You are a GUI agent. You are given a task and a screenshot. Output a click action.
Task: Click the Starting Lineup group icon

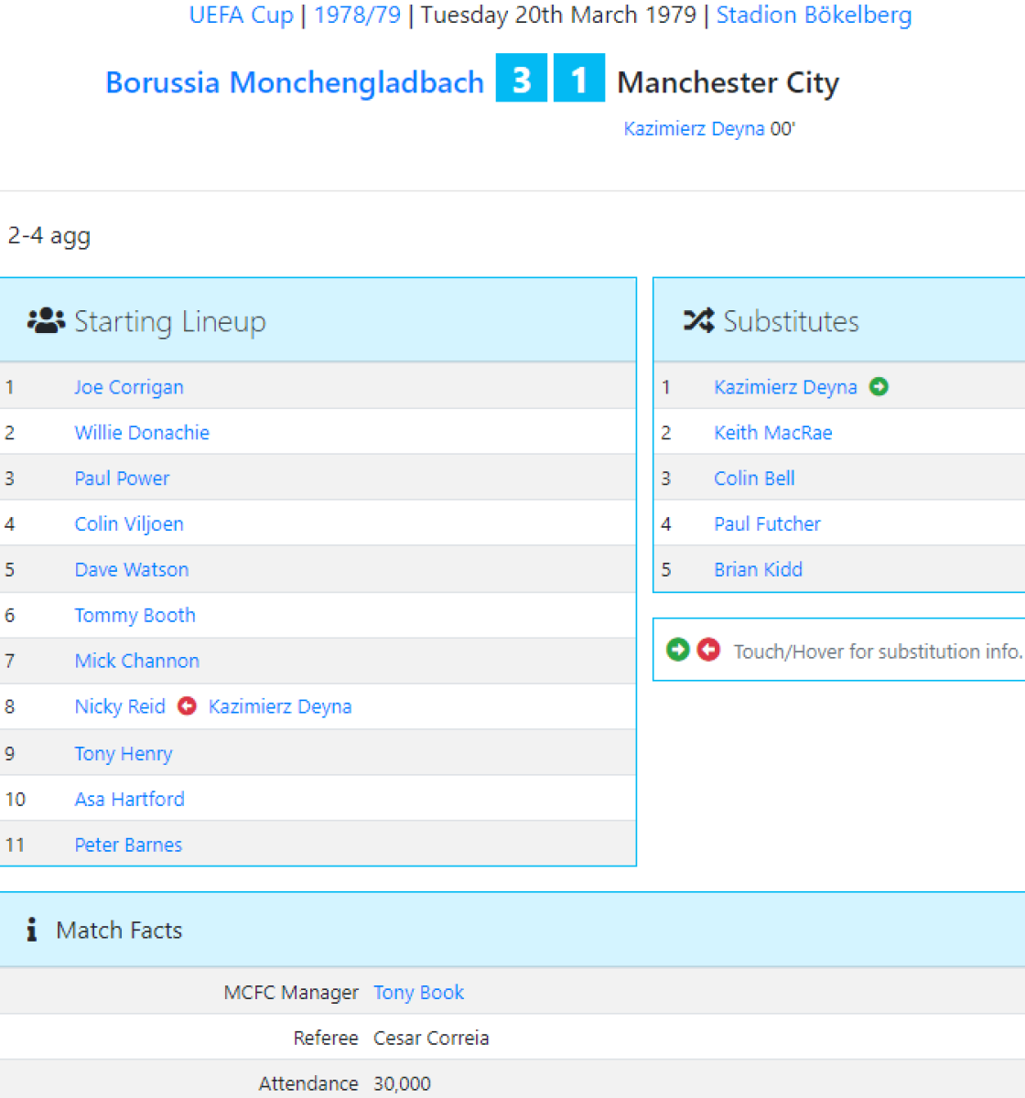(x=46, y=321)
